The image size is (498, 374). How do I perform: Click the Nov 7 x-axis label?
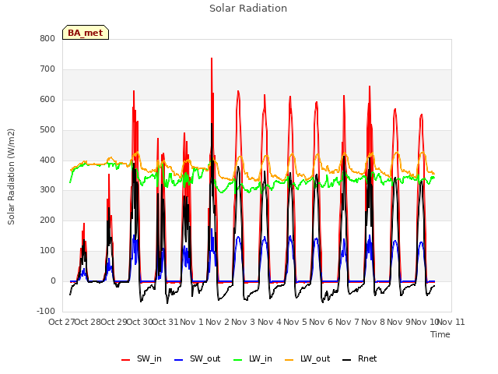(x=347, y=322)
